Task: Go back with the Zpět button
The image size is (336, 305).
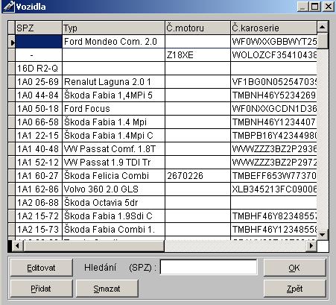Action: pos(294,289)
